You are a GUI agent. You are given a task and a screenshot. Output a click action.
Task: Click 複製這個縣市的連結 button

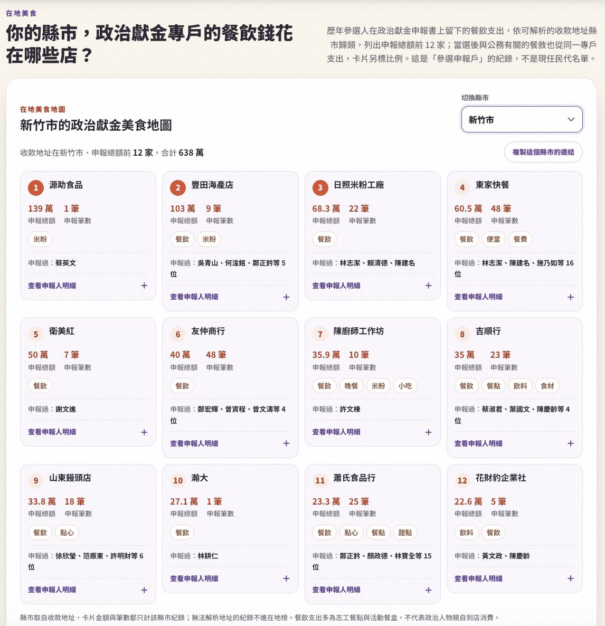pos(543,152)
